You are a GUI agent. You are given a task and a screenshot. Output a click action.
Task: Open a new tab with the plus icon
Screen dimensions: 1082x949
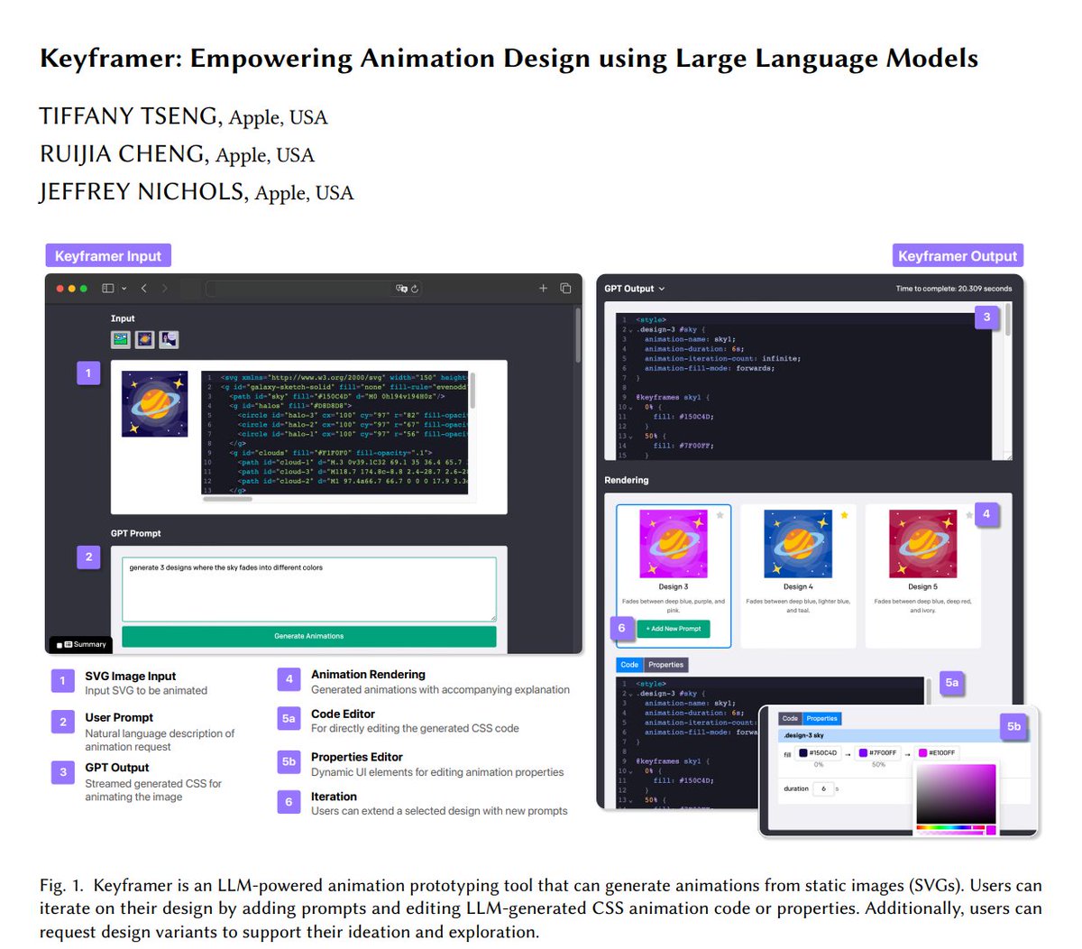coord(543,289)
